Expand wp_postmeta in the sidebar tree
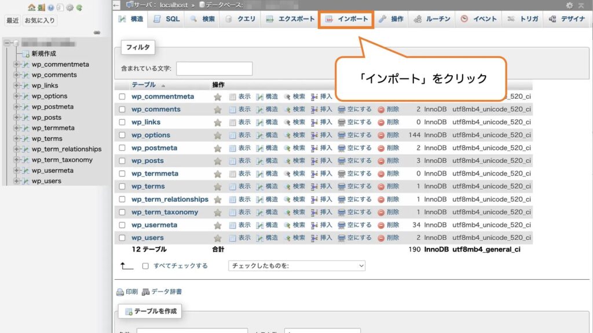593x333 pixels. [16, 106]
